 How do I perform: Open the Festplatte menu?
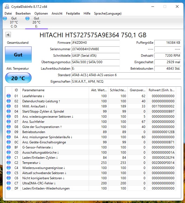(73, 13)
